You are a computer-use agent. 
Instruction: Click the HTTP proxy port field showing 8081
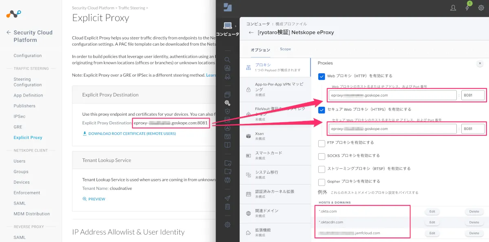coord(473,95)
